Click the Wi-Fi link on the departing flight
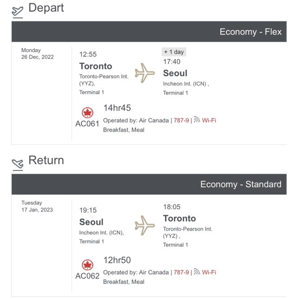This screenshot has width=301, height=299. 209,120
